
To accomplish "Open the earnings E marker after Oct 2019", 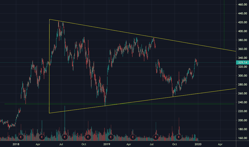I will (x=179, y=137).
